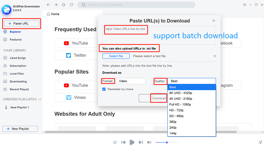Go forward with the forward arrow
264x148 pixels.
[56, 5]
